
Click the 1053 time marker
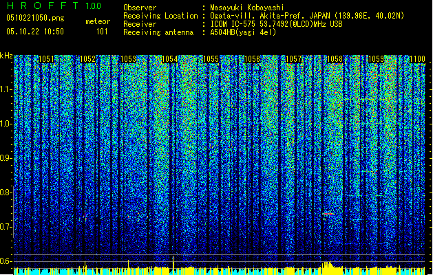129,59
